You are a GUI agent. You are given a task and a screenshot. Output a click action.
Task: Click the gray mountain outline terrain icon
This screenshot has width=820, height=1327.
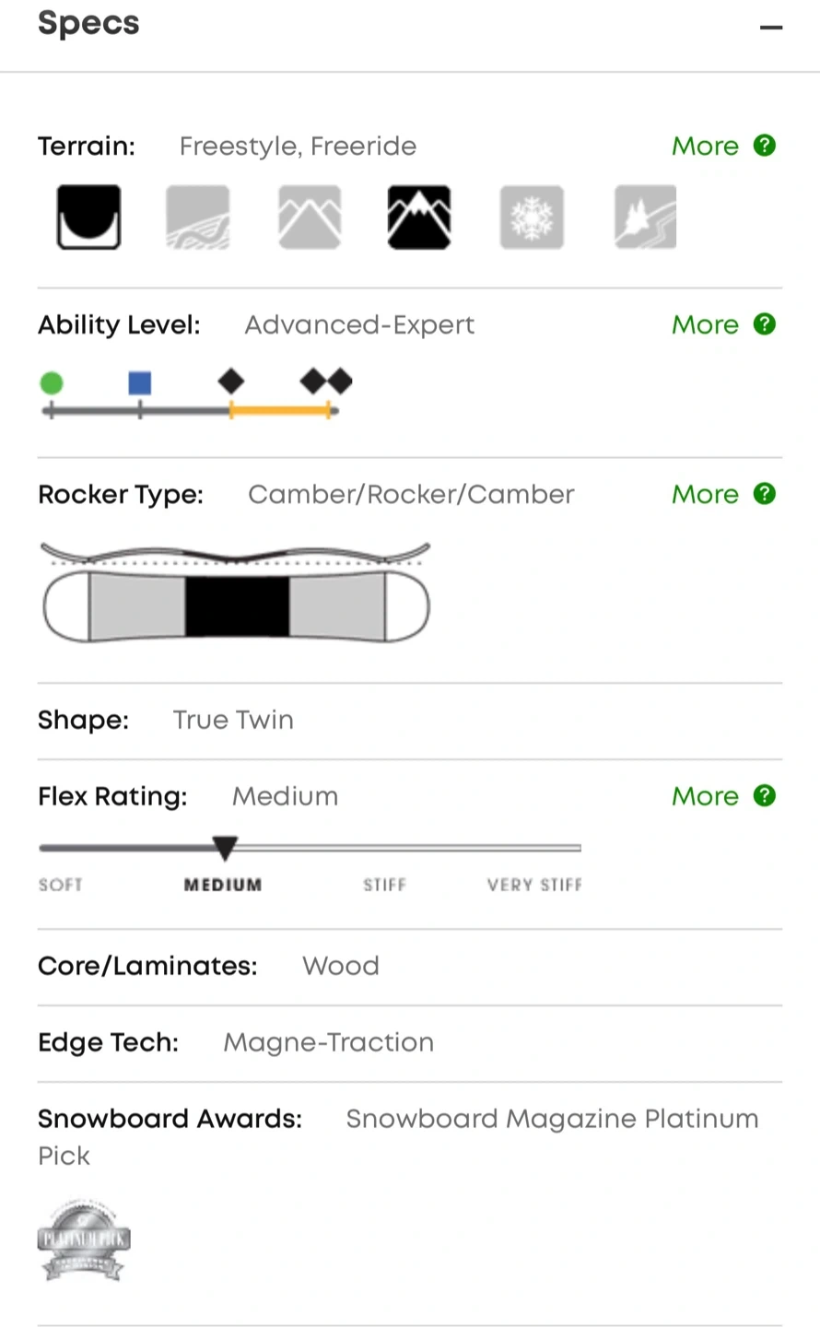[x=310, y=217]
